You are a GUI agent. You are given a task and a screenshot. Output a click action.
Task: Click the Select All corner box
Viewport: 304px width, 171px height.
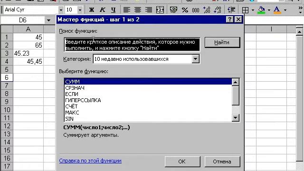[x=7, y=29]
